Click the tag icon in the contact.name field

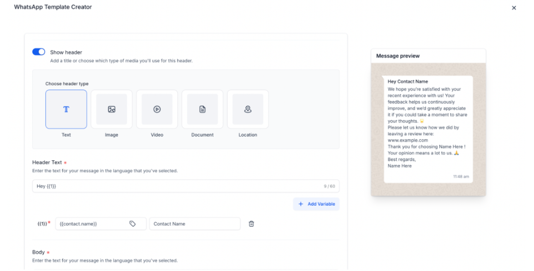pos(132,224)
